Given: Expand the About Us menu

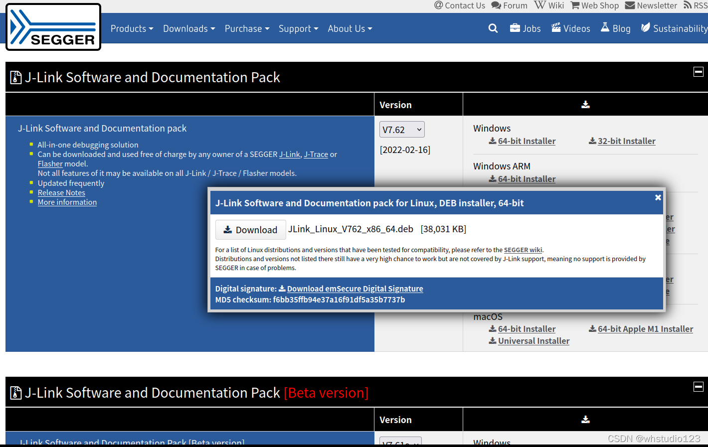Looking at the screenshot, I should [350, 28].
